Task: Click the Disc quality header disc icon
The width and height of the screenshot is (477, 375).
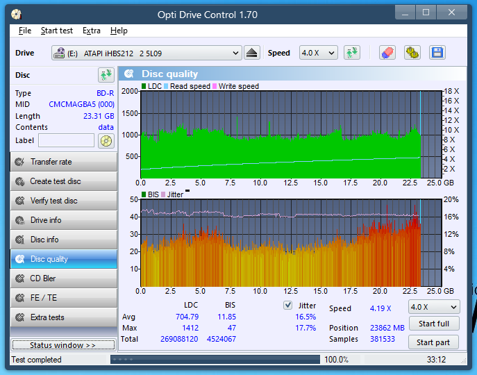Action: point(129,74)
